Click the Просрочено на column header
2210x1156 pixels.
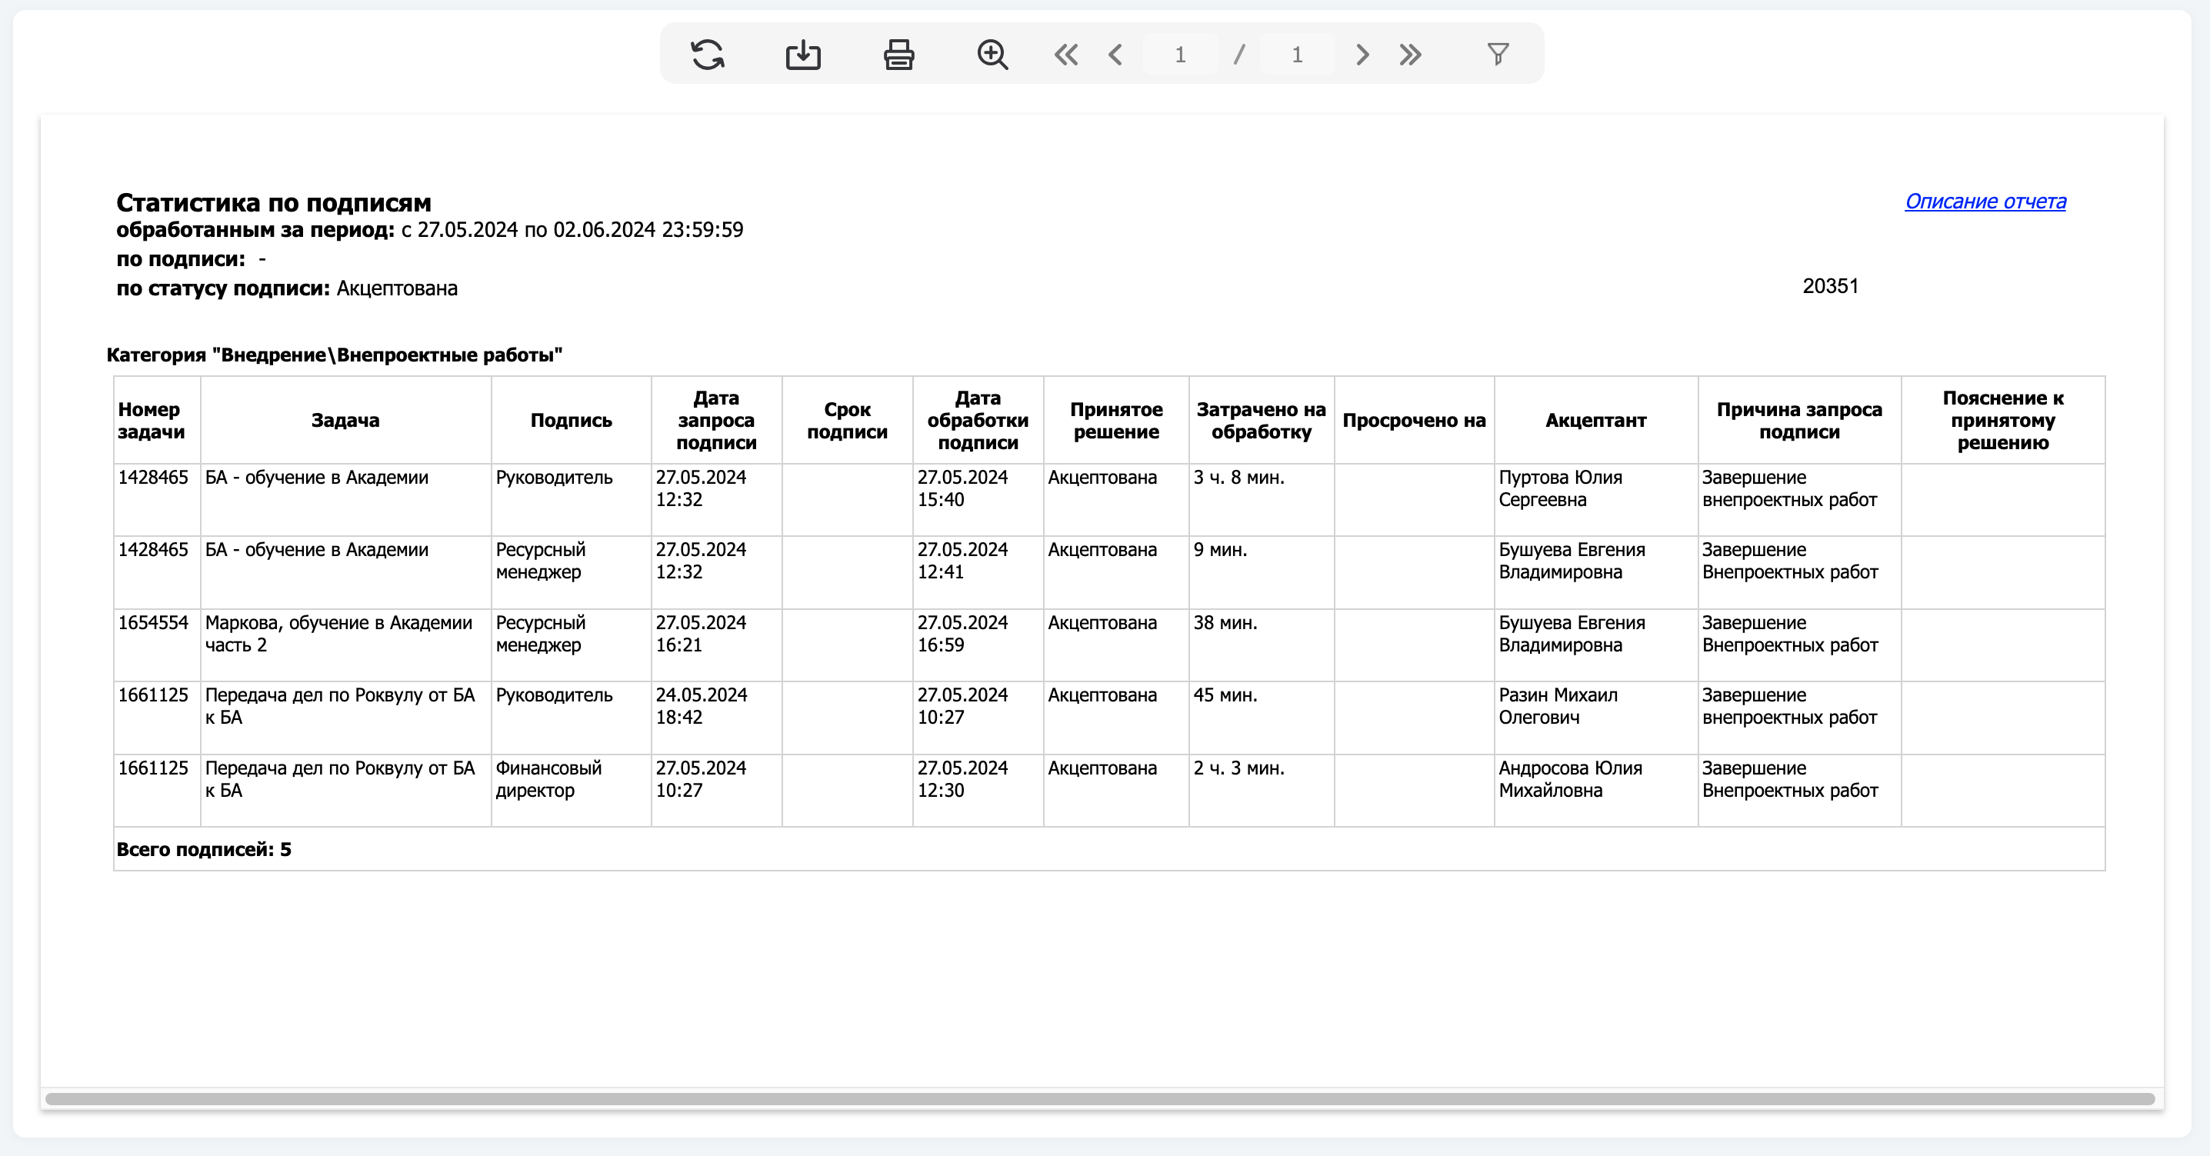1414,420
